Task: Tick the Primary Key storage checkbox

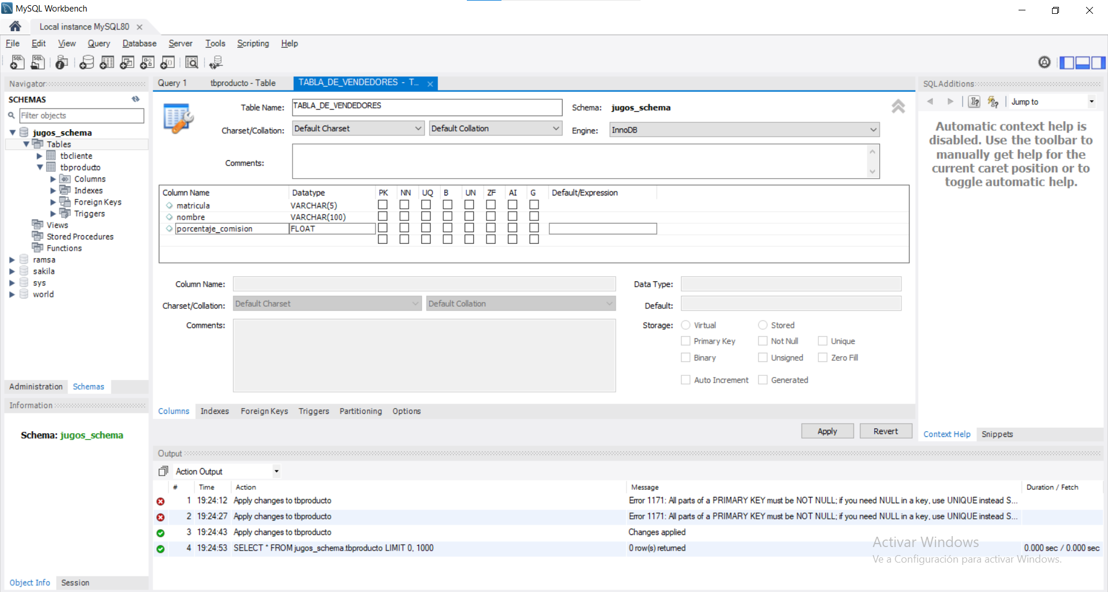Action: click(x=686, y=341)
